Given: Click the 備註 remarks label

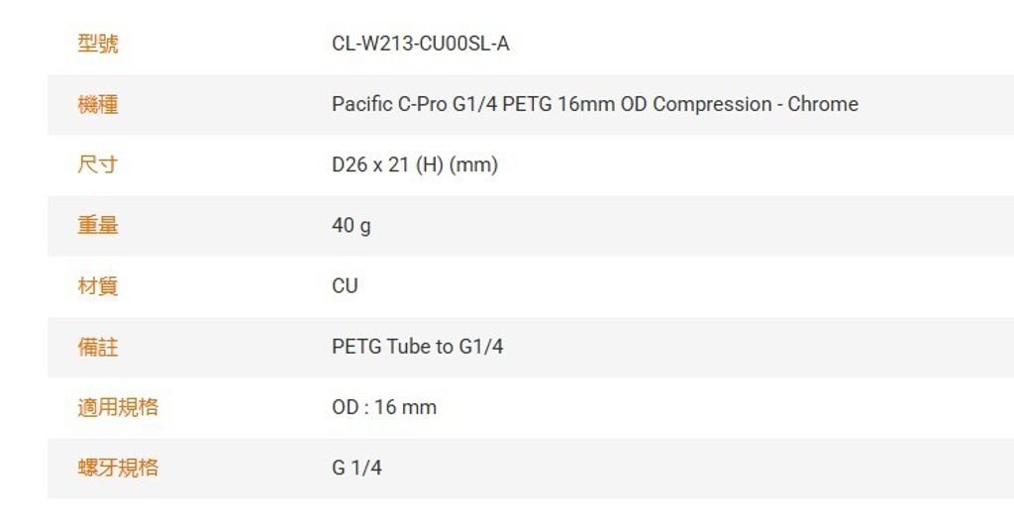Looking at the screenshot, I should tap(98, 347).
